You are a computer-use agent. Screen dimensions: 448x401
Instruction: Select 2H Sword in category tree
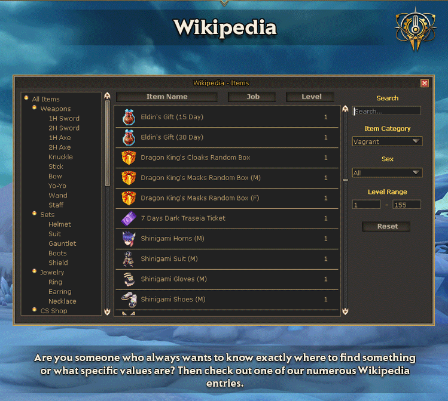(64, 128)
